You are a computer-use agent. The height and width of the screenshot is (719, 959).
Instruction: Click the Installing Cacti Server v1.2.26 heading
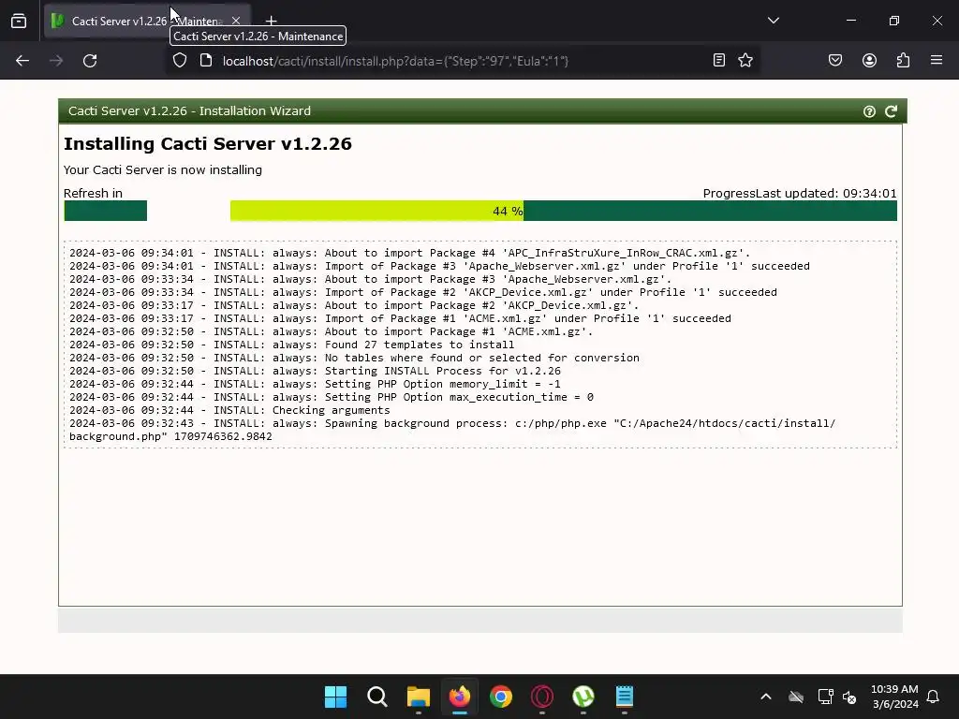[208, 143]
